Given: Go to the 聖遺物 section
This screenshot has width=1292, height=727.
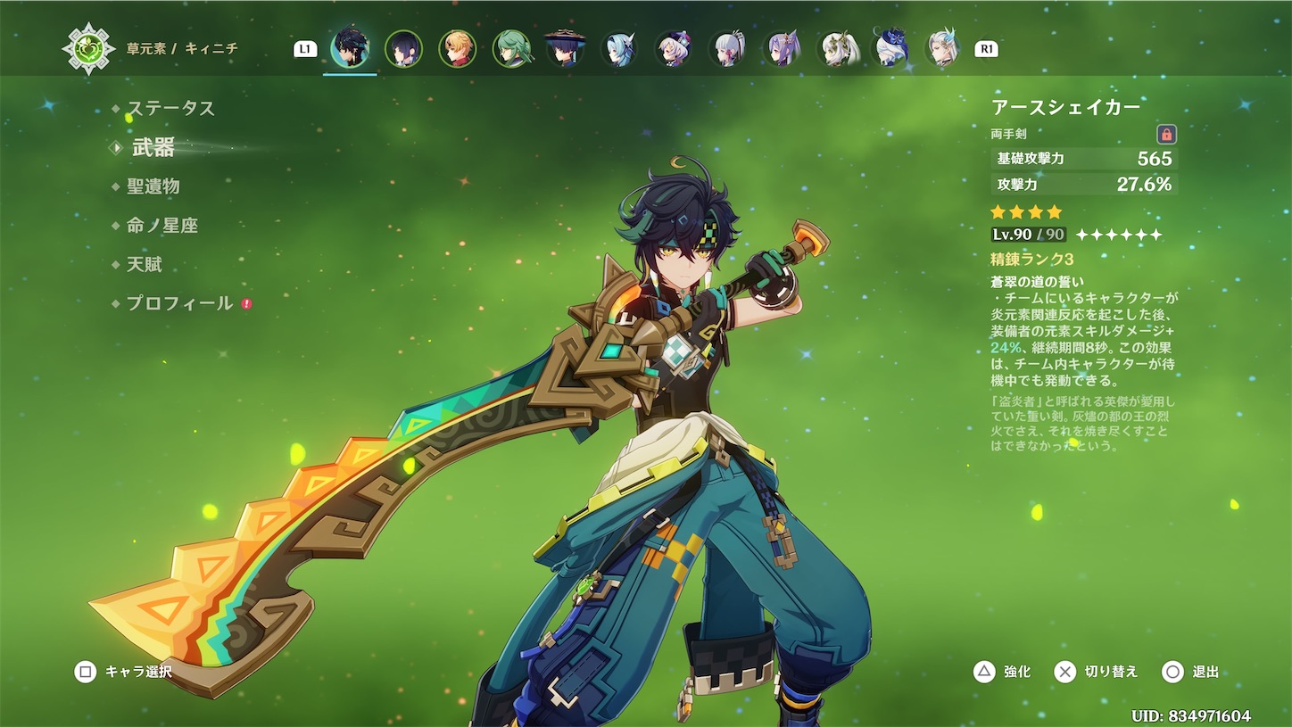Looking at the screenshot, I should (x=153, y=186).
